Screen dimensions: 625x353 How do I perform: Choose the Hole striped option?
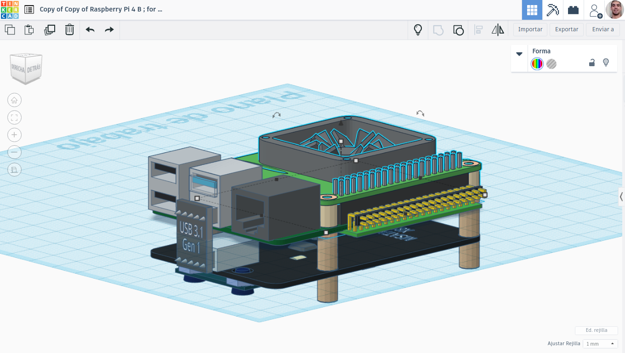tap(551, 64)
